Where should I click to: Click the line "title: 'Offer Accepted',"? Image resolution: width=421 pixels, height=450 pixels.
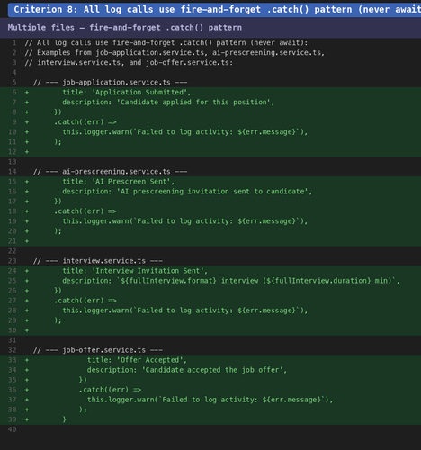point(137,360)
